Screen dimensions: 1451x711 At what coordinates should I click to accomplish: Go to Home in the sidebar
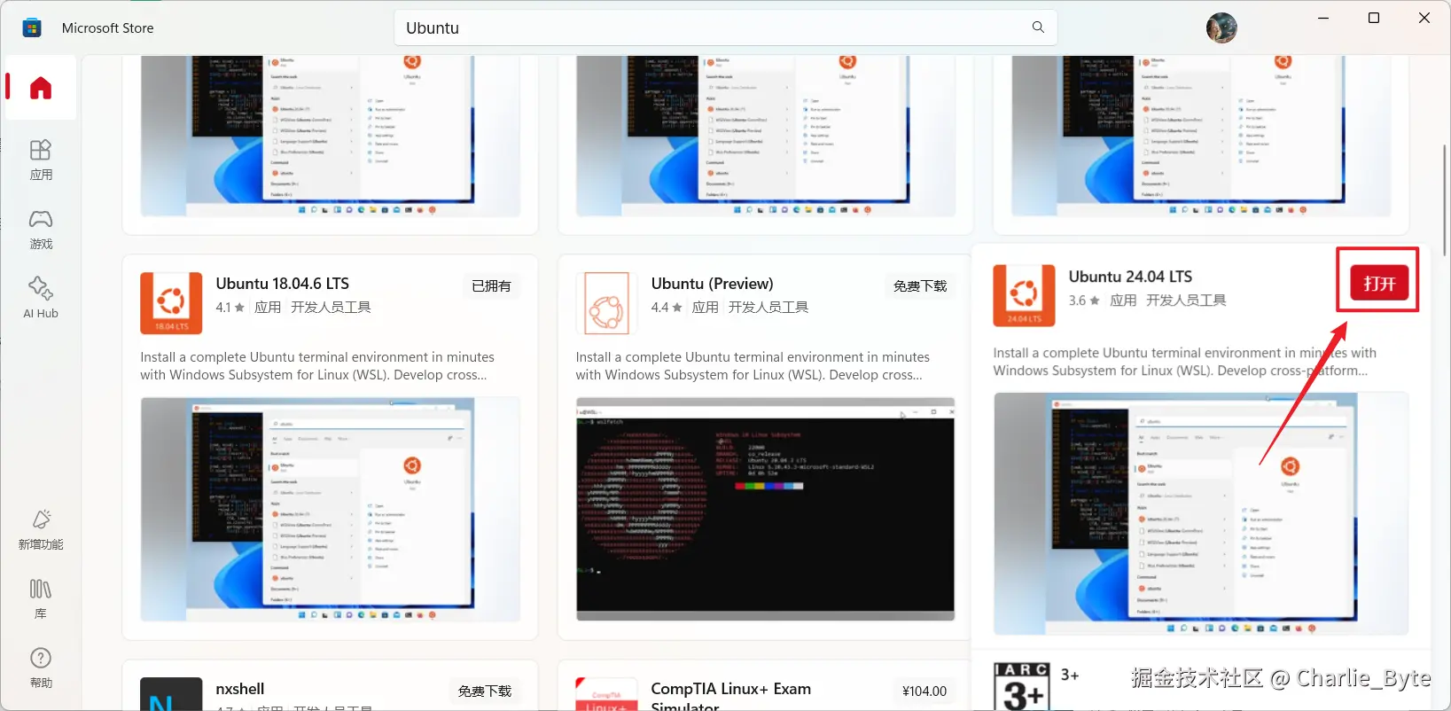click(x=41, y=88)
